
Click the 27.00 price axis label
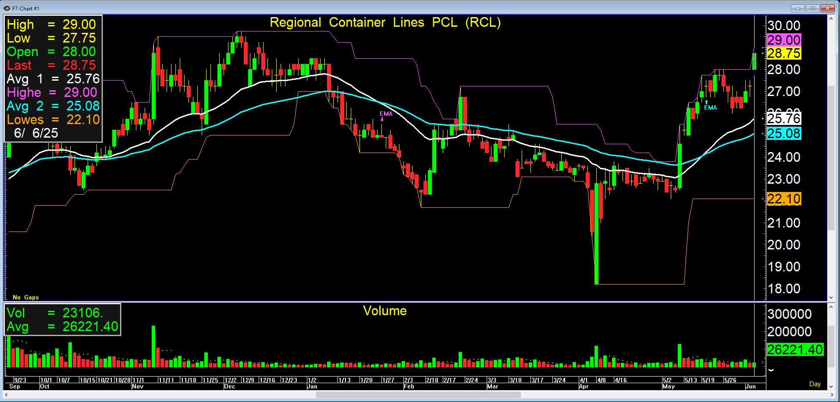pyautogui.click(x=784, y=92)
